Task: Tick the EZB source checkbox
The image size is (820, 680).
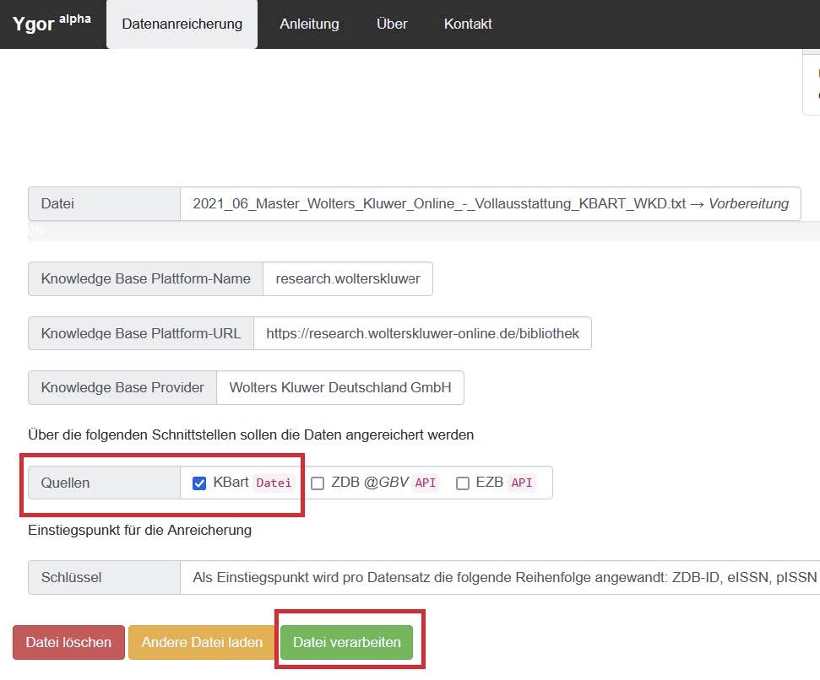Action: pos(463,483)
